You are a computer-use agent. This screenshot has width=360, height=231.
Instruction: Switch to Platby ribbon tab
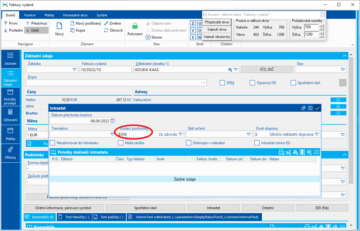click(x=49, y=15)
